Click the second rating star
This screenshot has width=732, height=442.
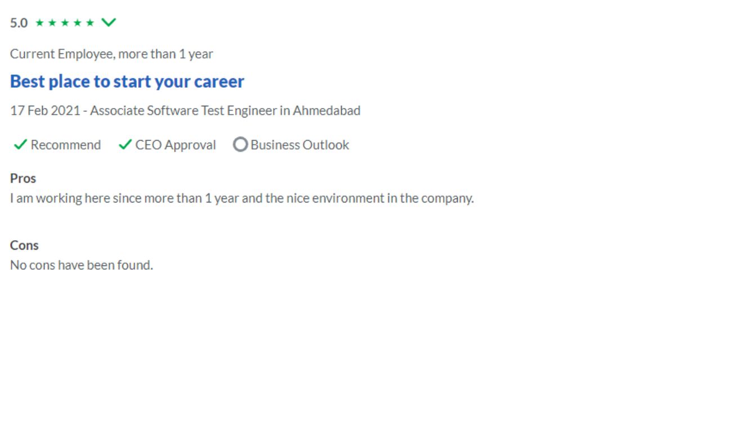(x=52, y=23)
